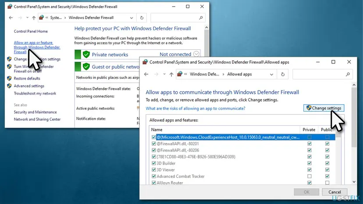This screenshot has width=363, height=204.
Task: Open Troubleshoot my network link
Action: tap(35, 93)
